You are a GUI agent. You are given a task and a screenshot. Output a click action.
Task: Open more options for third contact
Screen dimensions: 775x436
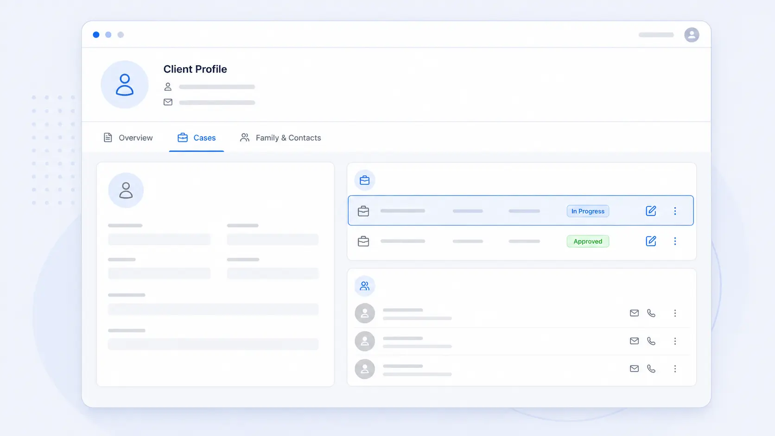click(675, 369)
